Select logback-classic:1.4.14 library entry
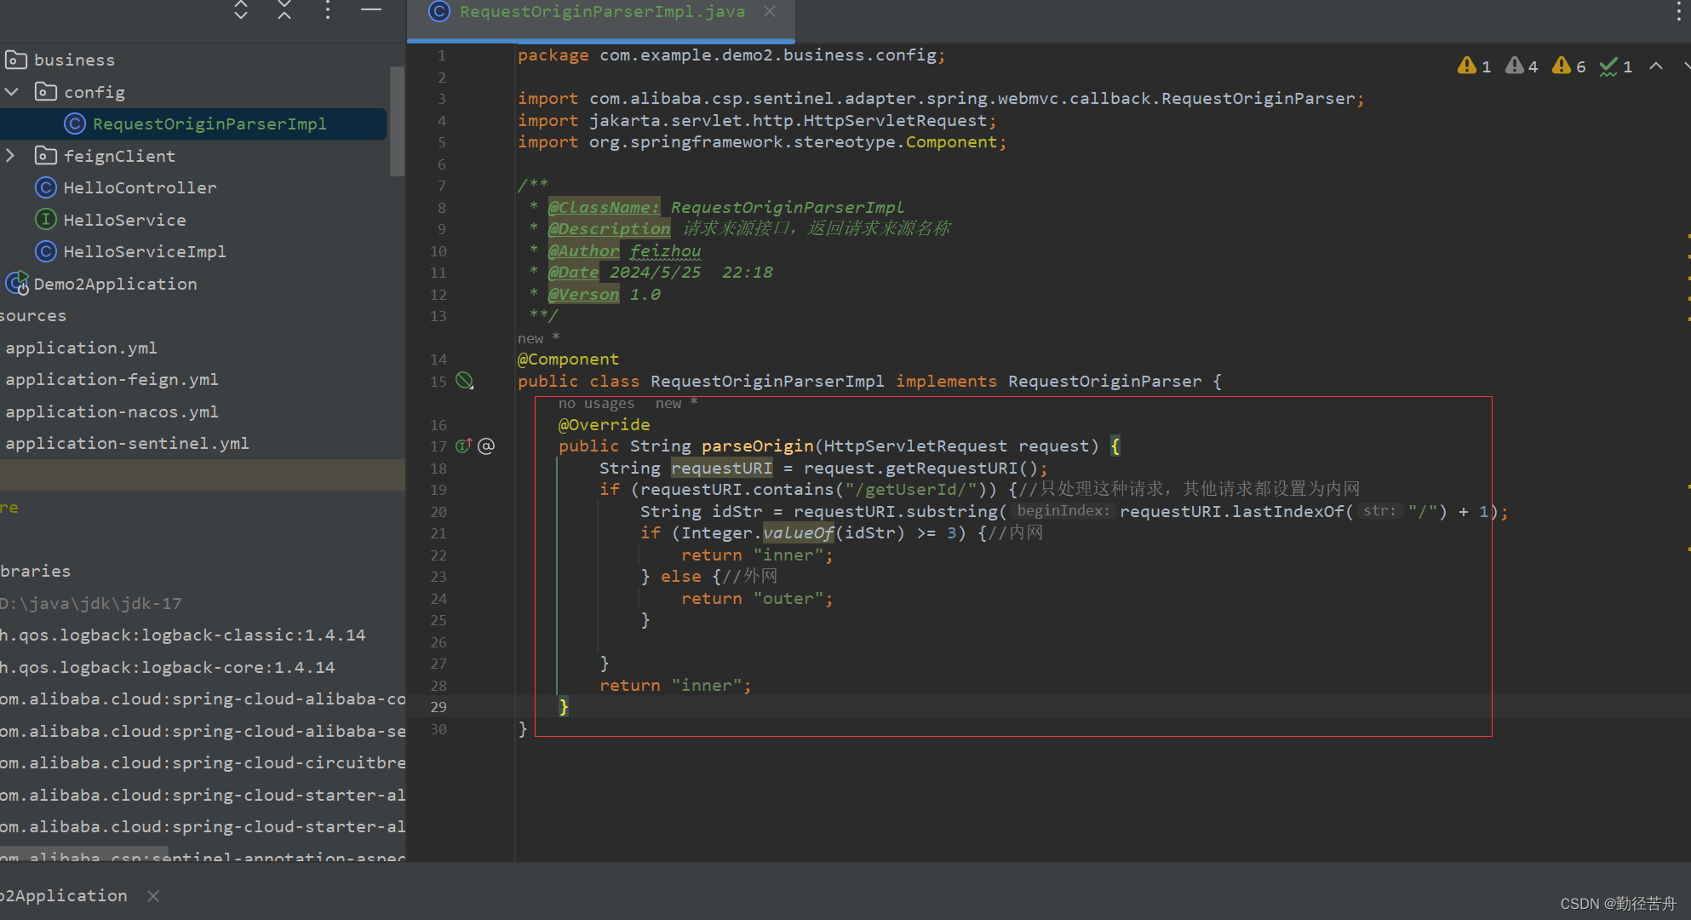1691x920 pixels. tap(182, 635)
